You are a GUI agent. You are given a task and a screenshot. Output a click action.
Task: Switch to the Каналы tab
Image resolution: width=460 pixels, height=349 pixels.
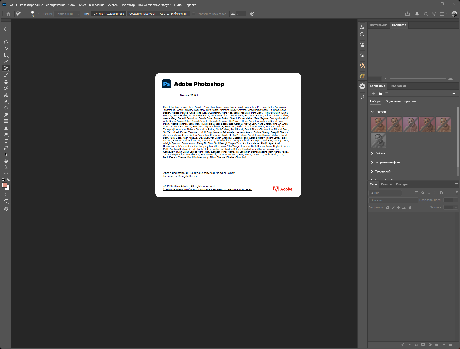pyautogui.click(x=386, y=184)
